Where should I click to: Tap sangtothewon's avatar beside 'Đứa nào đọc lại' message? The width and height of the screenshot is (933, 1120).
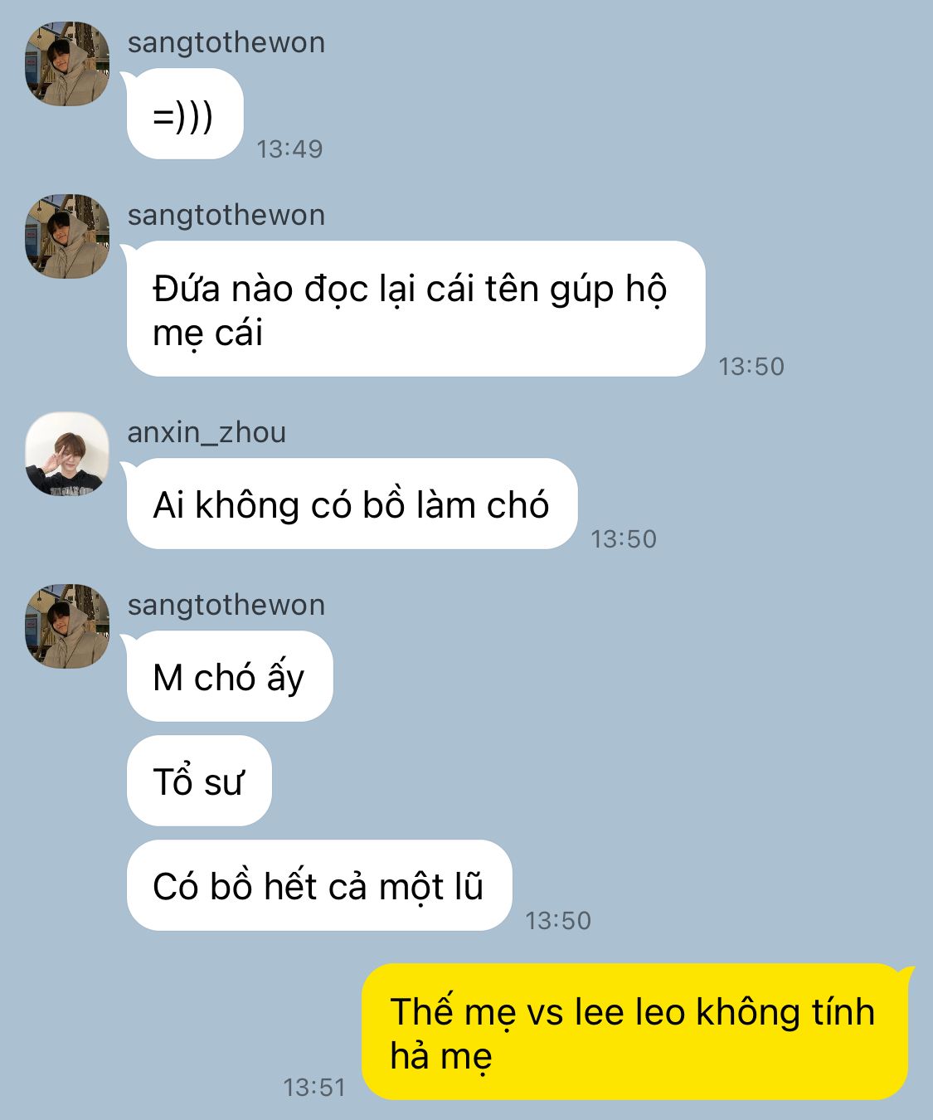click(x=67, y=236)
